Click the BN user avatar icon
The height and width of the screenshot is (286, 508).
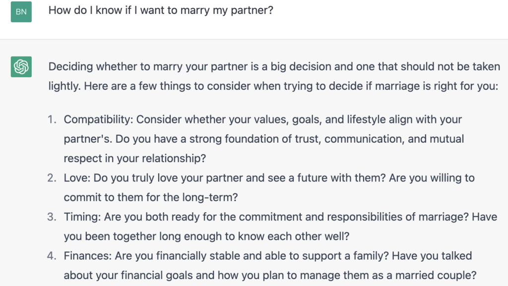pos(21,11)
